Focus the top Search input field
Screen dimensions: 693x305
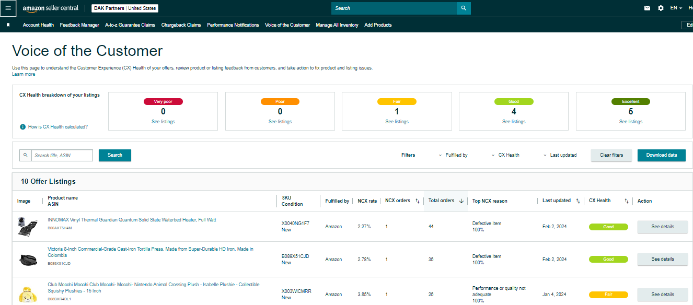[394, 8]
